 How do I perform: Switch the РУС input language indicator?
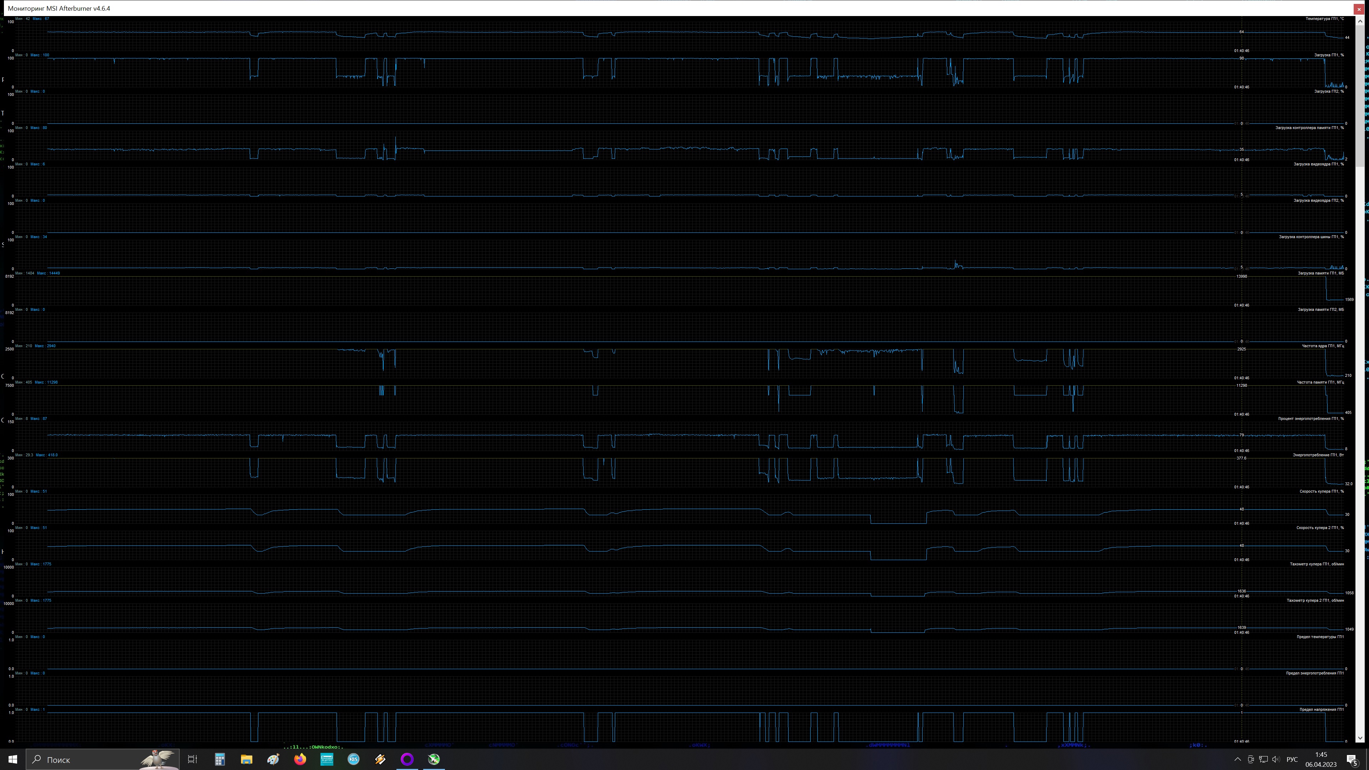pyautogui.click(x=1292, y=759)
